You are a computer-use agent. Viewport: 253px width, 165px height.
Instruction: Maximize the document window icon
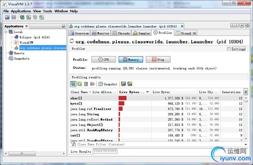click(247, 25)
